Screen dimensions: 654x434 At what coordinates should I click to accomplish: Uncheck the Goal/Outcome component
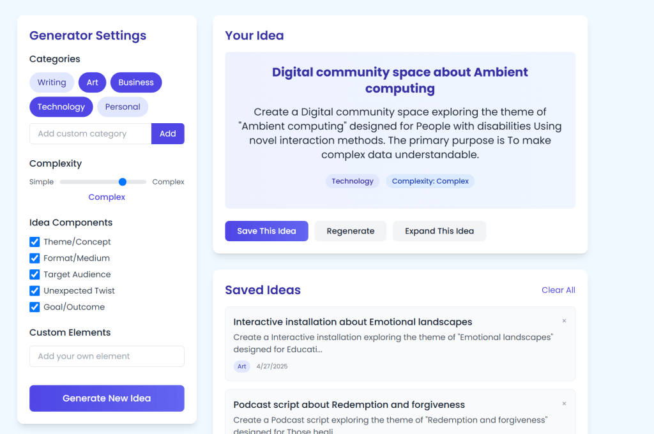tap(34, 307)
